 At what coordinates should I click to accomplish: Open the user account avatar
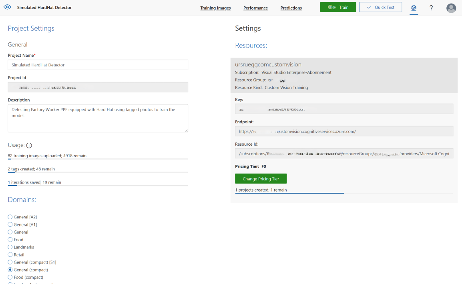pos(451,8)
